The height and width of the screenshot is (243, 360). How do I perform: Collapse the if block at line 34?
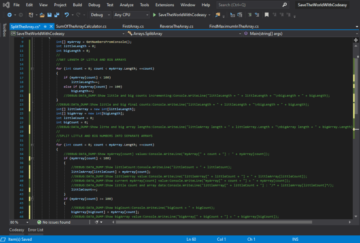(x=32, y=158)
